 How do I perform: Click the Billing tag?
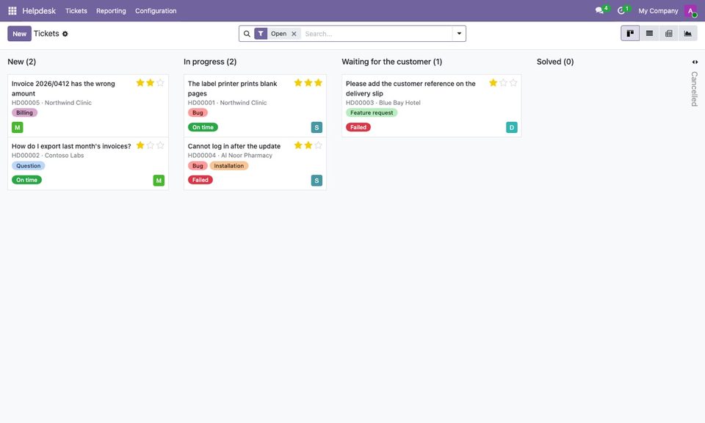[x=24, y=113]
